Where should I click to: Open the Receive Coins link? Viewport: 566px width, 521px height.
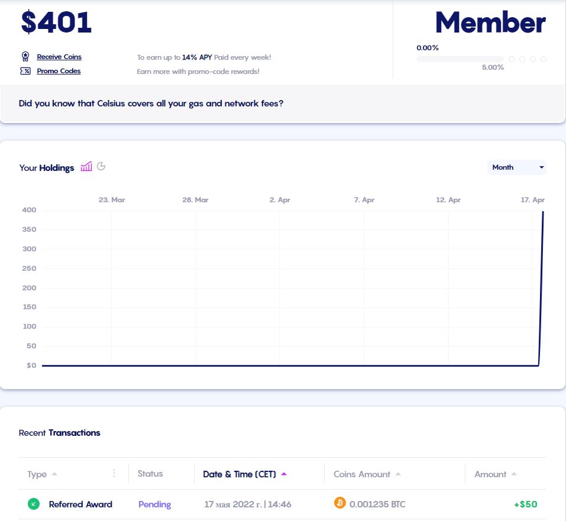[59, 57]
